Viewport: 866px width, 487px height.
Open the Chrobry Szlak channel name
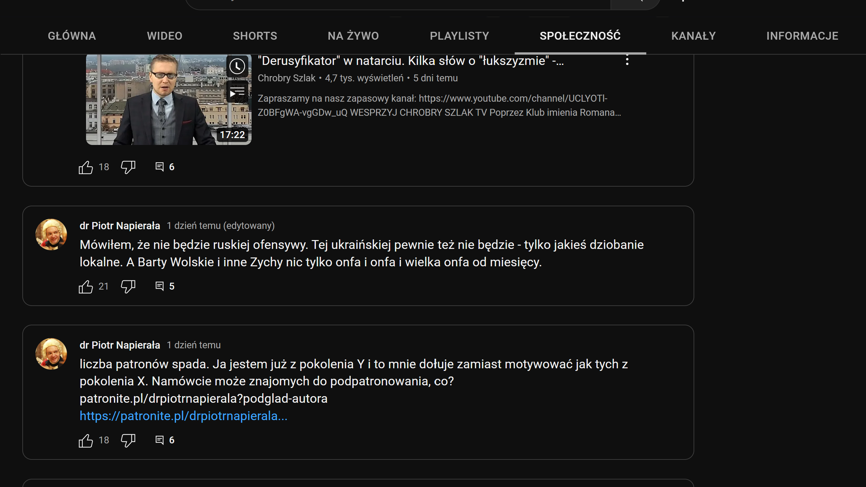pyautogui.click(x=286, y=78)
